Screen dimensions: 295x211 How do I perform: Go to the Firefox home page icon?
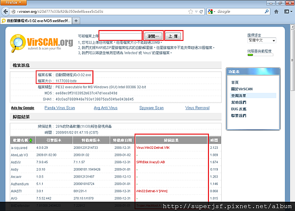(x=276, y=12)
